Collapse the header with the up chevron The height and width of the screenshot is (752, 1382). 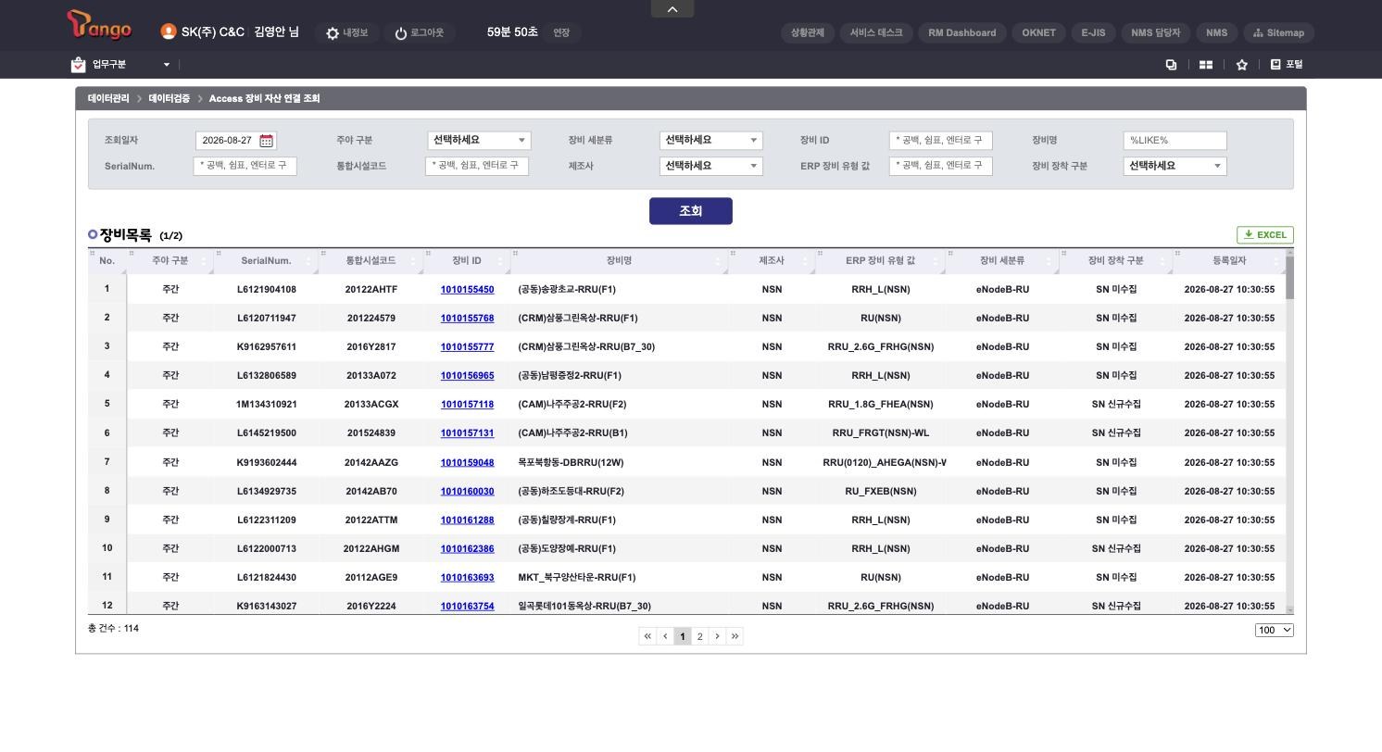point(672,8)
